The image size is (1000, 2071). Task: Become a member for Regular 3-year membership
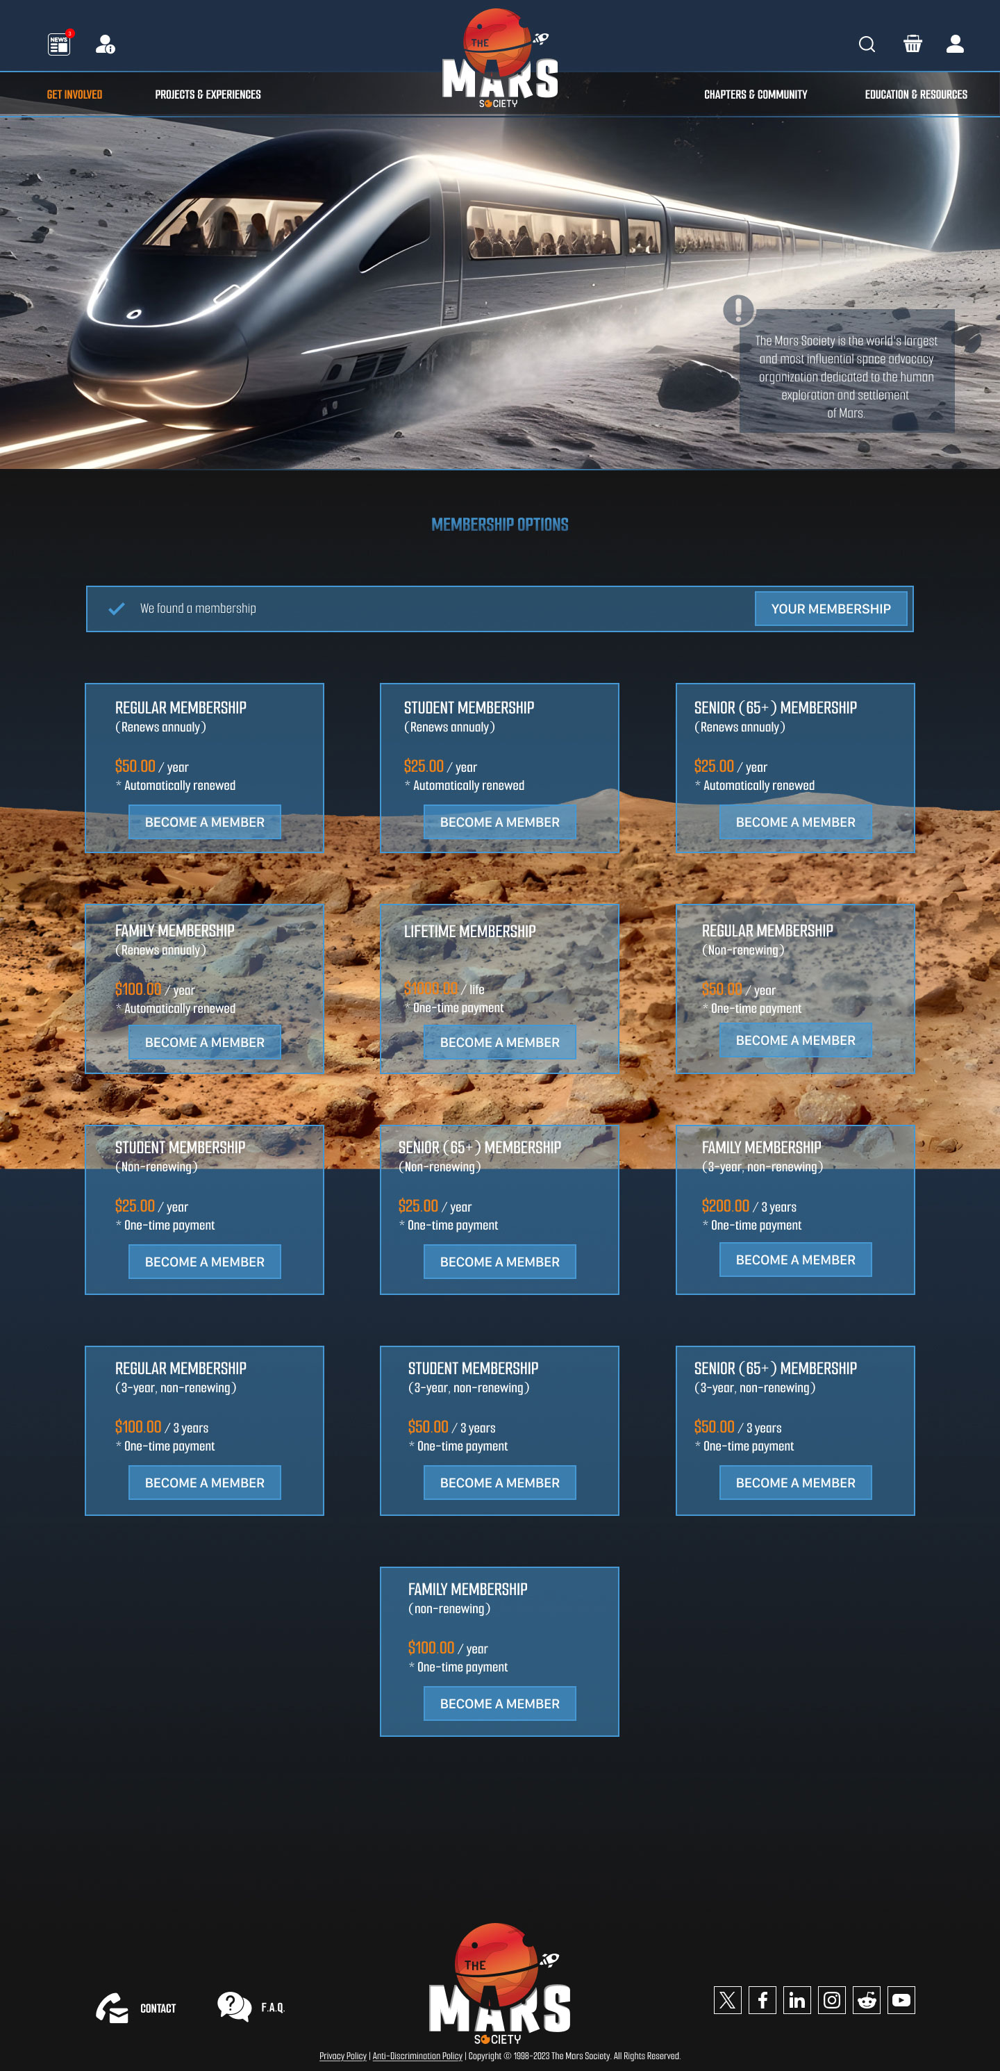(x=204, y=1483)
